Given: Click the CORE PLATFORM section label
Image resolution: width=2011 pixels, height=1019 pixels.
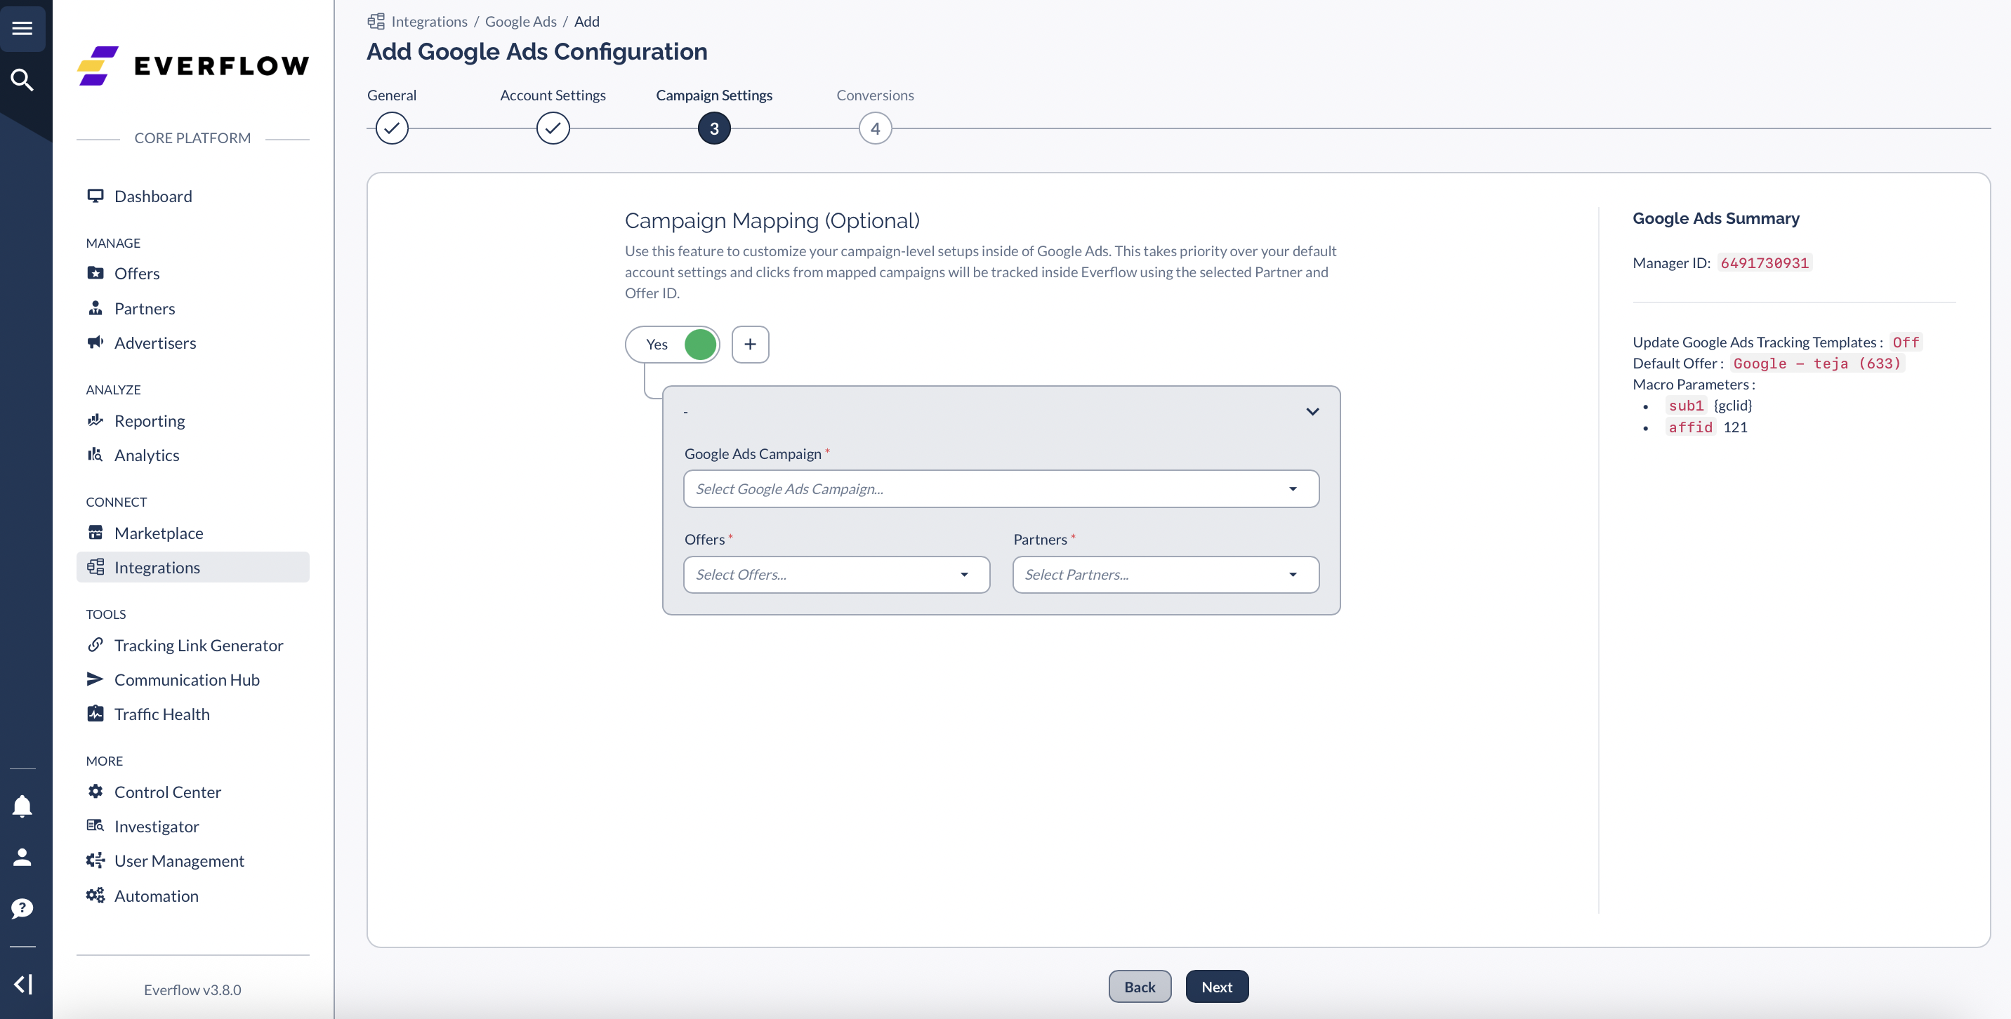Looking at the screenshot, I should coord(193,138).
